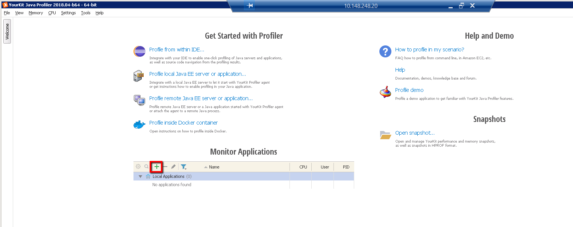Open the Memory menu
Image resolution: width=573 pixels, height=227 pixels.
tap(35, 12)
